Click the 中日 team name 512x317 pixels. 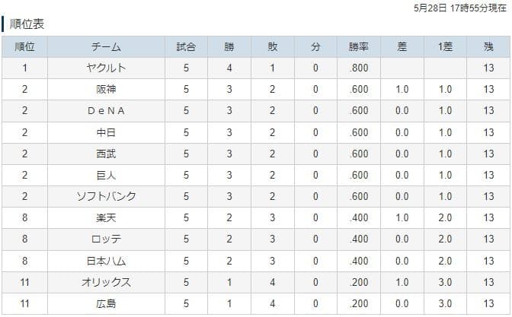[106, 132]
